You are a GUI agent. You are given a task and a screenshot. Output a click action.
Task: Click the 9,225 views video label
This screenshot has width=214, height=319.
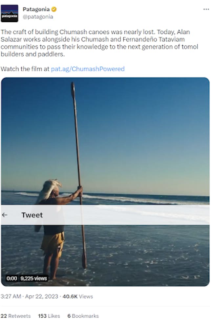coord(33,278)
